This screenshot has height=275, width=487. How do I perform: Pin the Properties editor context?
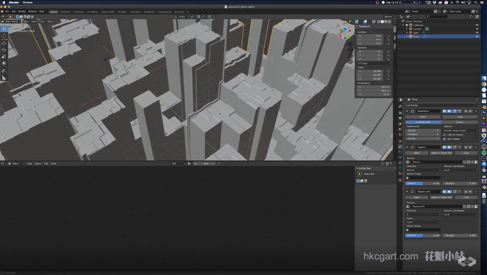click(477, 99)
